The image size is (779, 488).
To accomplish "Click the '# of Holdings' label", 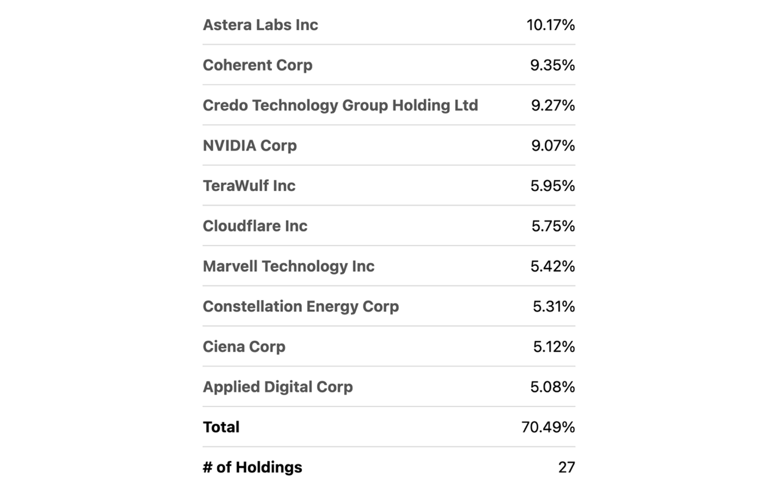I will coord(252,467).
